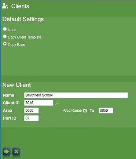This screenshot has width=136, height=159.
Task: Click the Clients people icon in header
Action: 5,6
